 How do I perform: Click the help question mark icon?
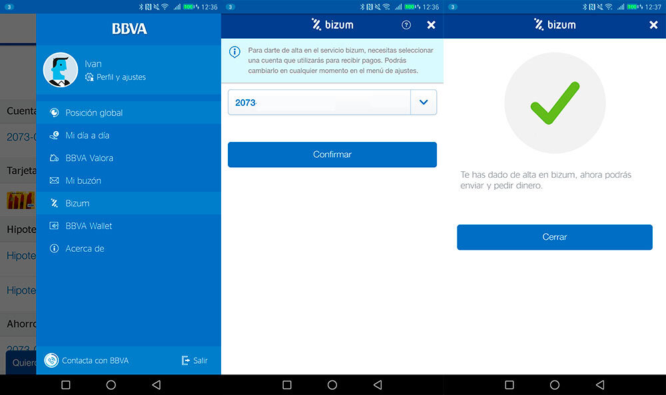point(406,25)
